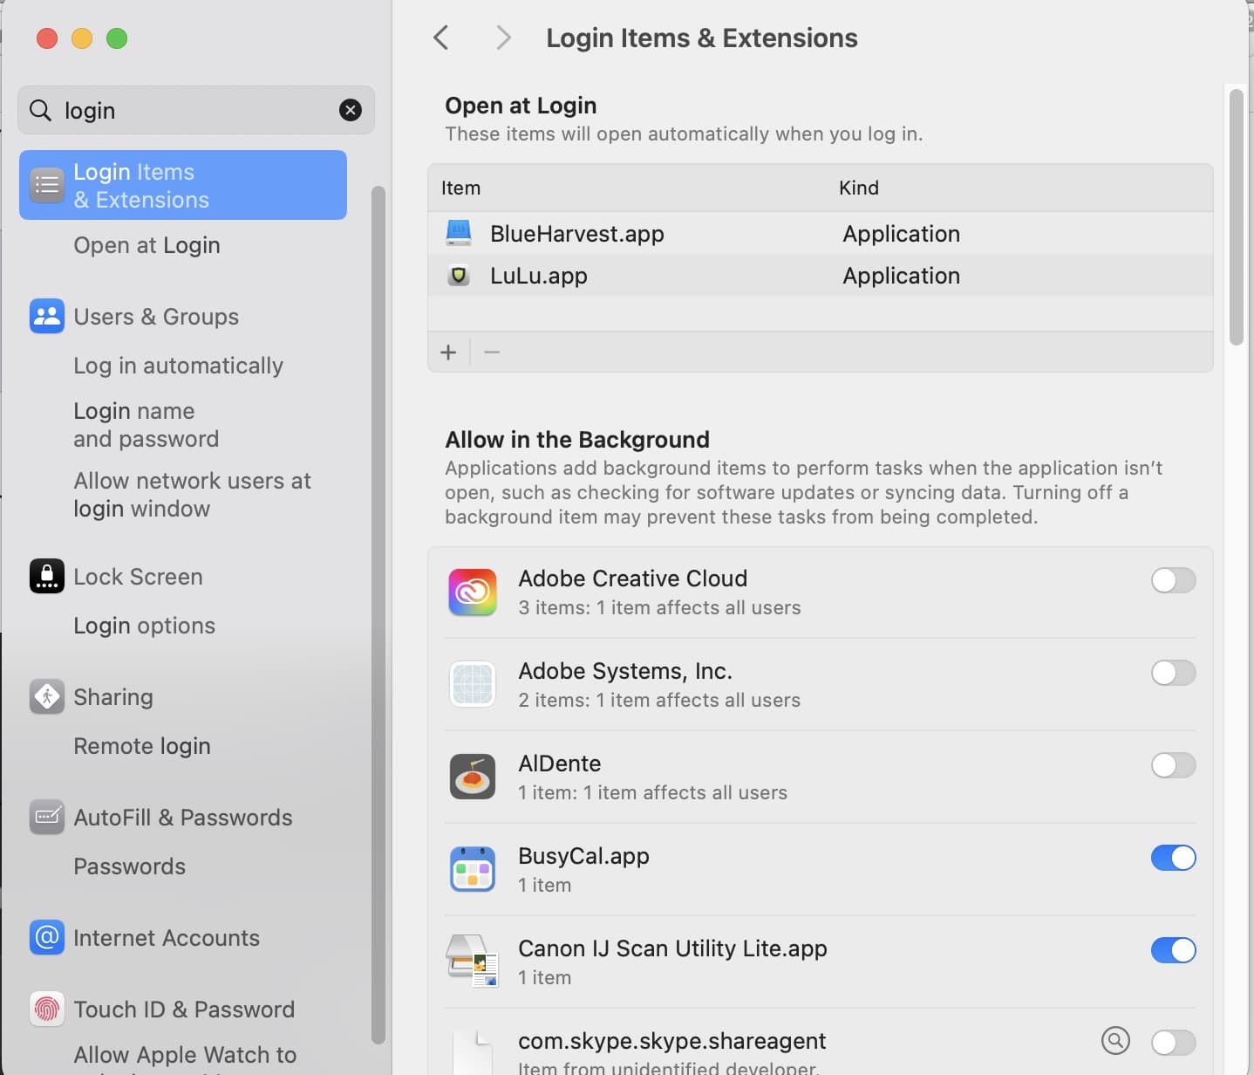1254x1075 pixels.
Task: Open the Open at Login sidebar result
Action: click(x=147, y=245)
